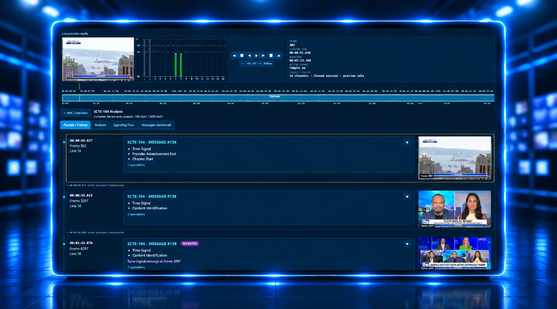The height and width of the screenshot is (309, 557).
Task: Click timestamp '00:01:45.076'
Action: [x=81, y=243]
